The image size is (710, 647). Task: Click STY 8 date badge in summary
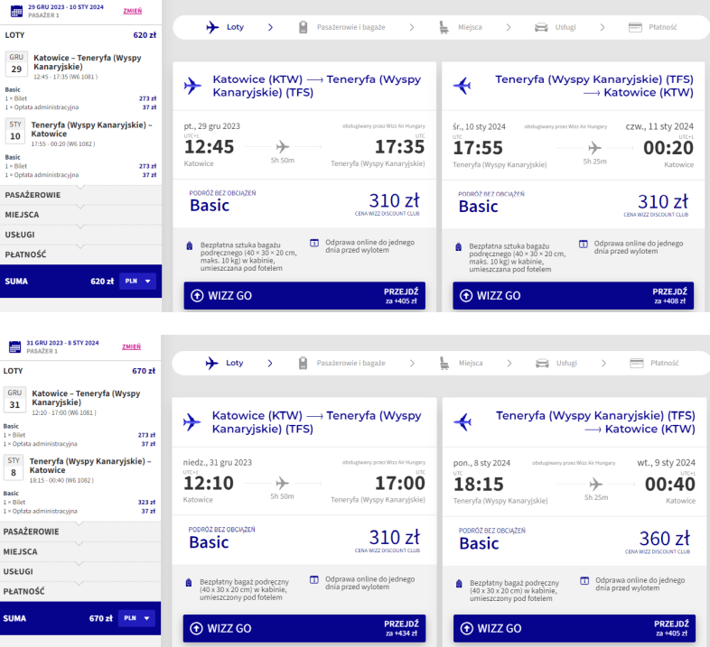(x=14, y=467)
